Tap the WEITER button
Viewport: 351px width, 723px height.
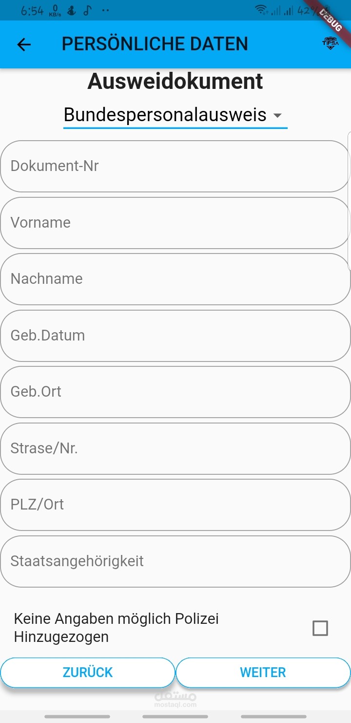[x=263, y=672]
